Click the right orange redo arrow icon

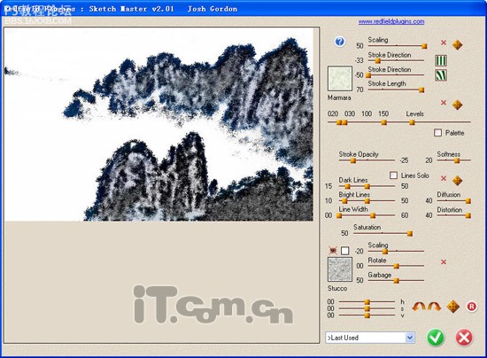(x=434, y=307)
